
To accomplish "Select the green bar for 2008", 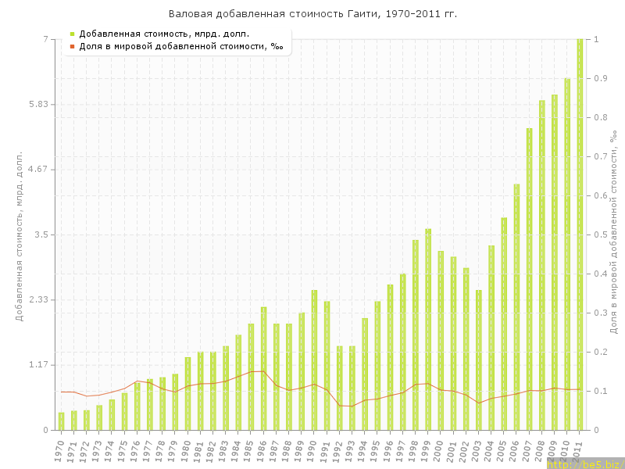I will coord(542,266).
